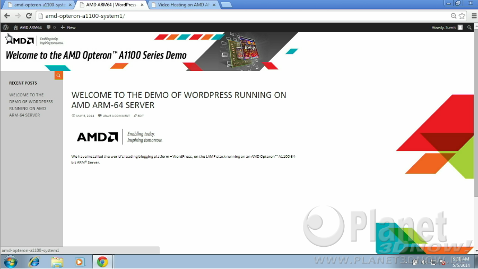Click the browser forward arrow
Image resolution: width=478 pixels, height=269 pixels.
coord(18,16)
